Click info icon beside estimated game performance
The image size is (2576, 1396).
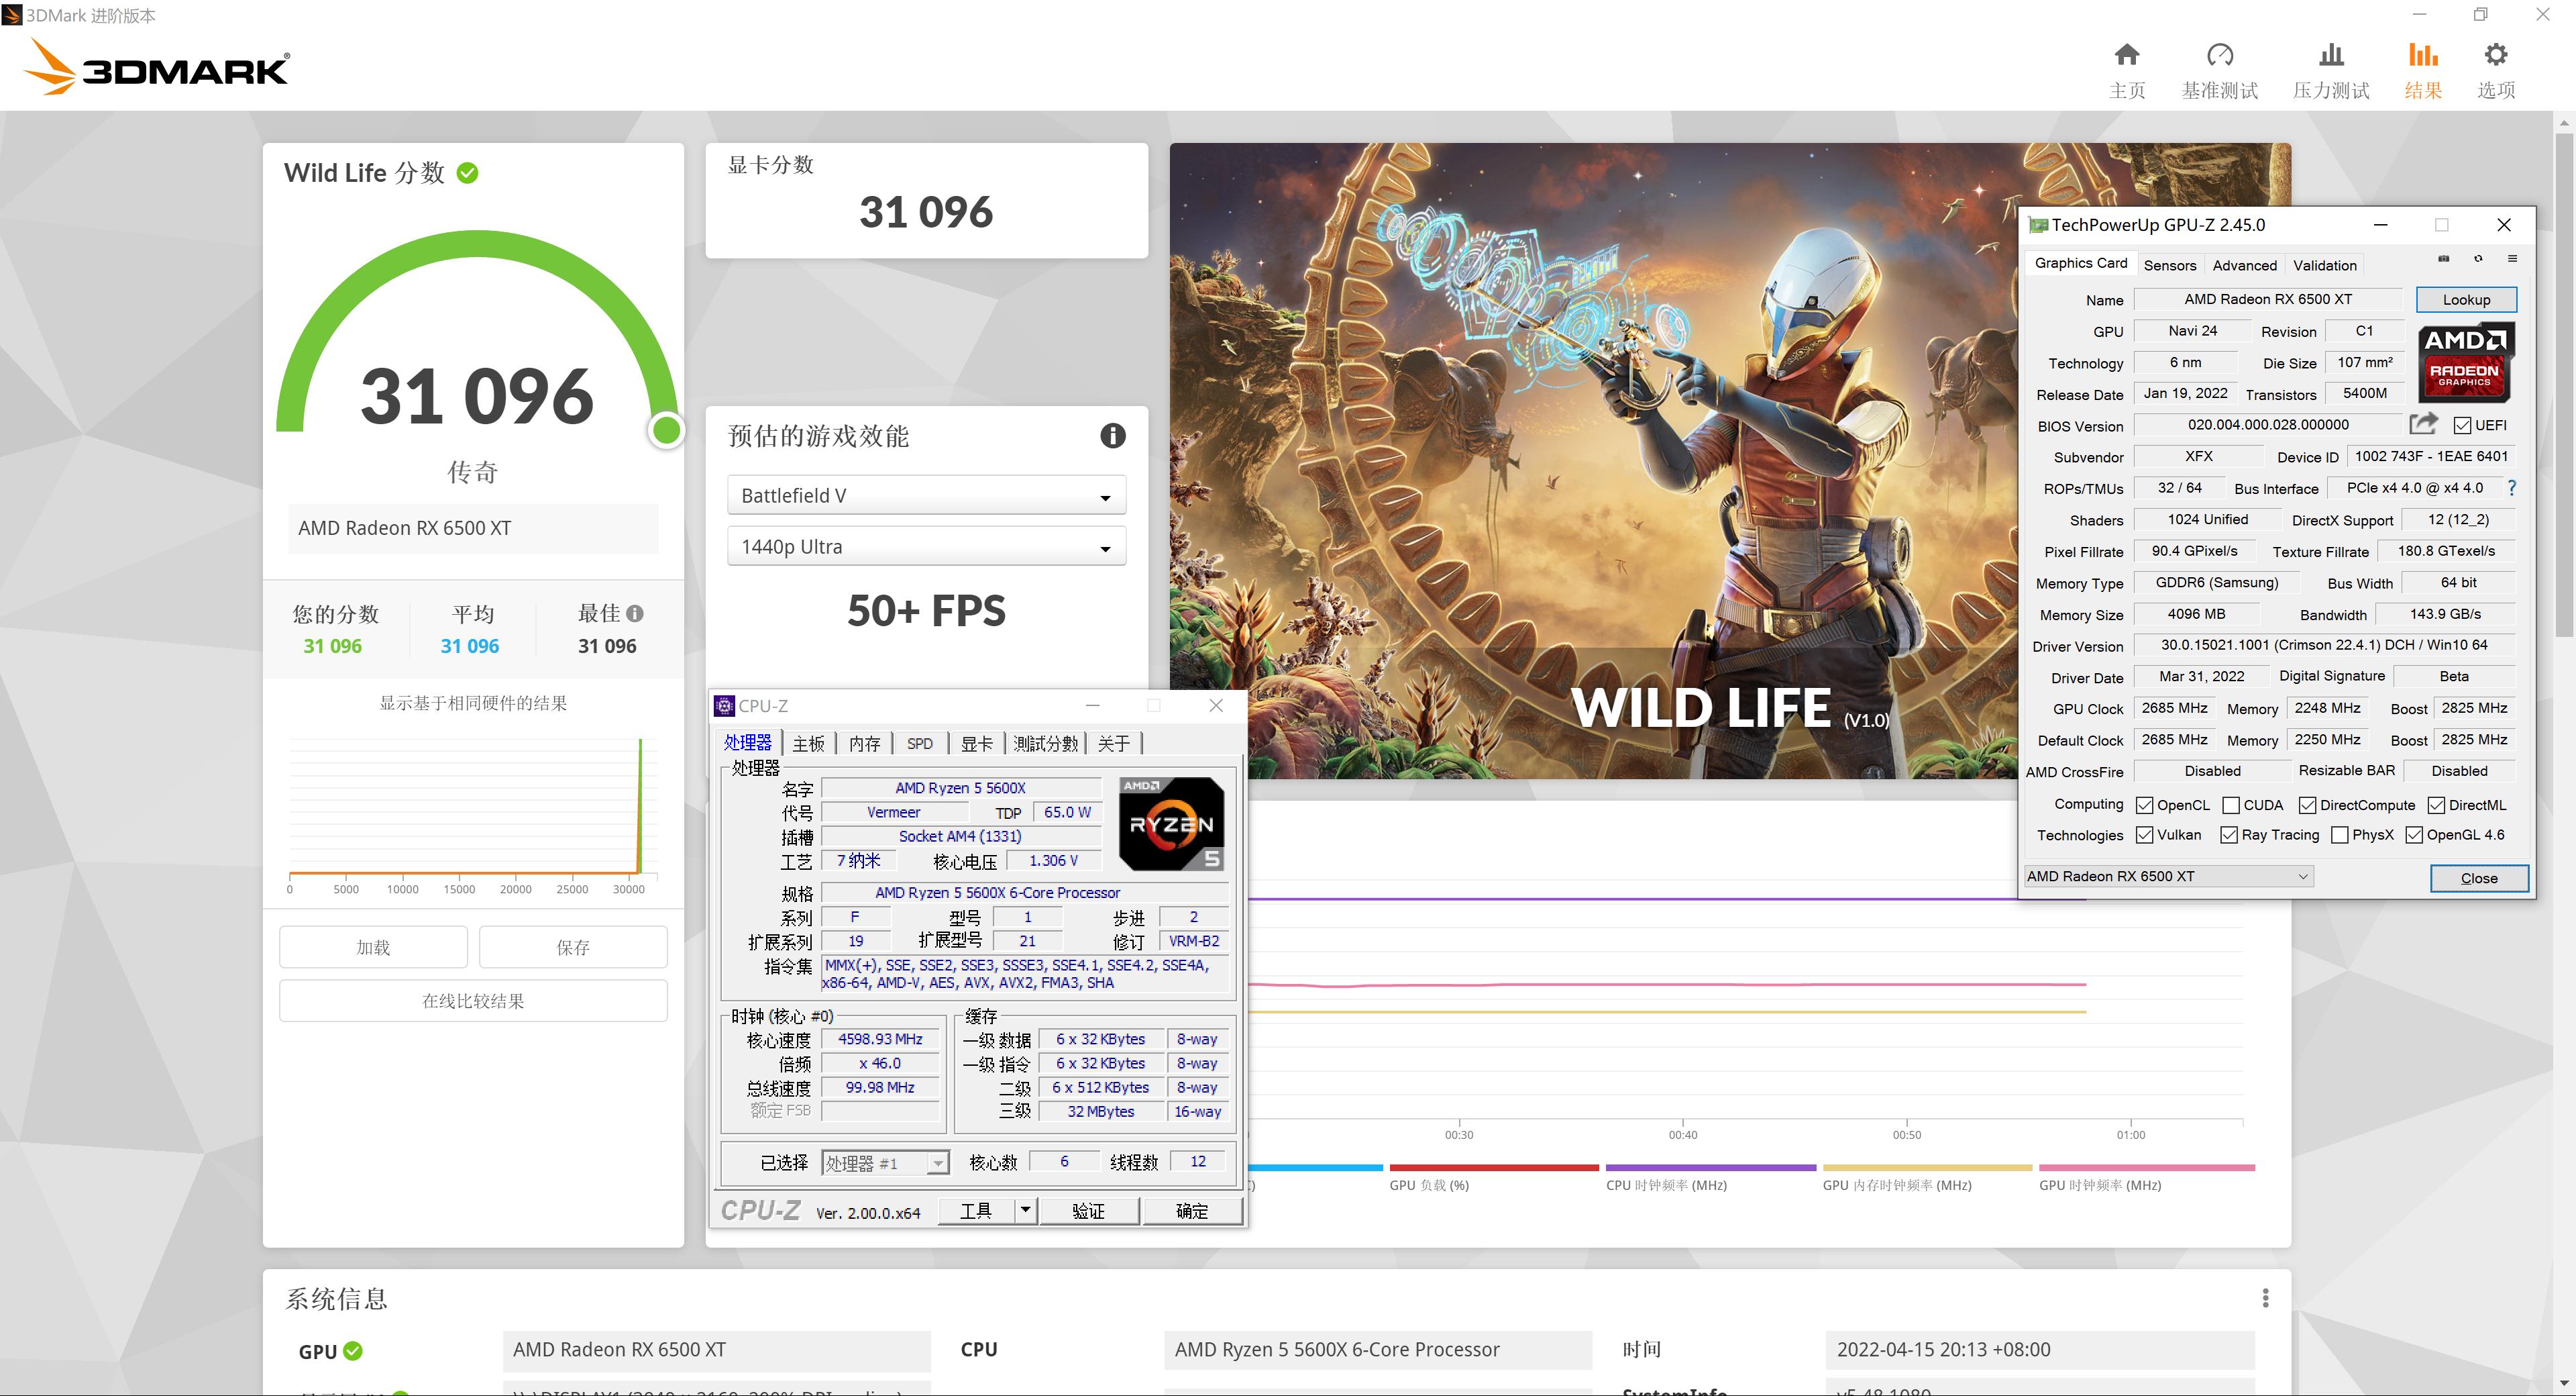(1112, 436)
